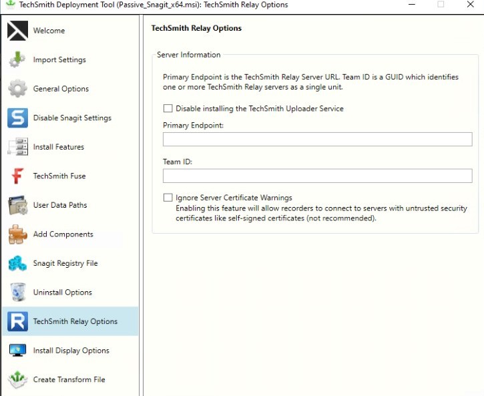Close the TechSmith Deployment Tool window
Screen dimensions: 484x396
470,4
